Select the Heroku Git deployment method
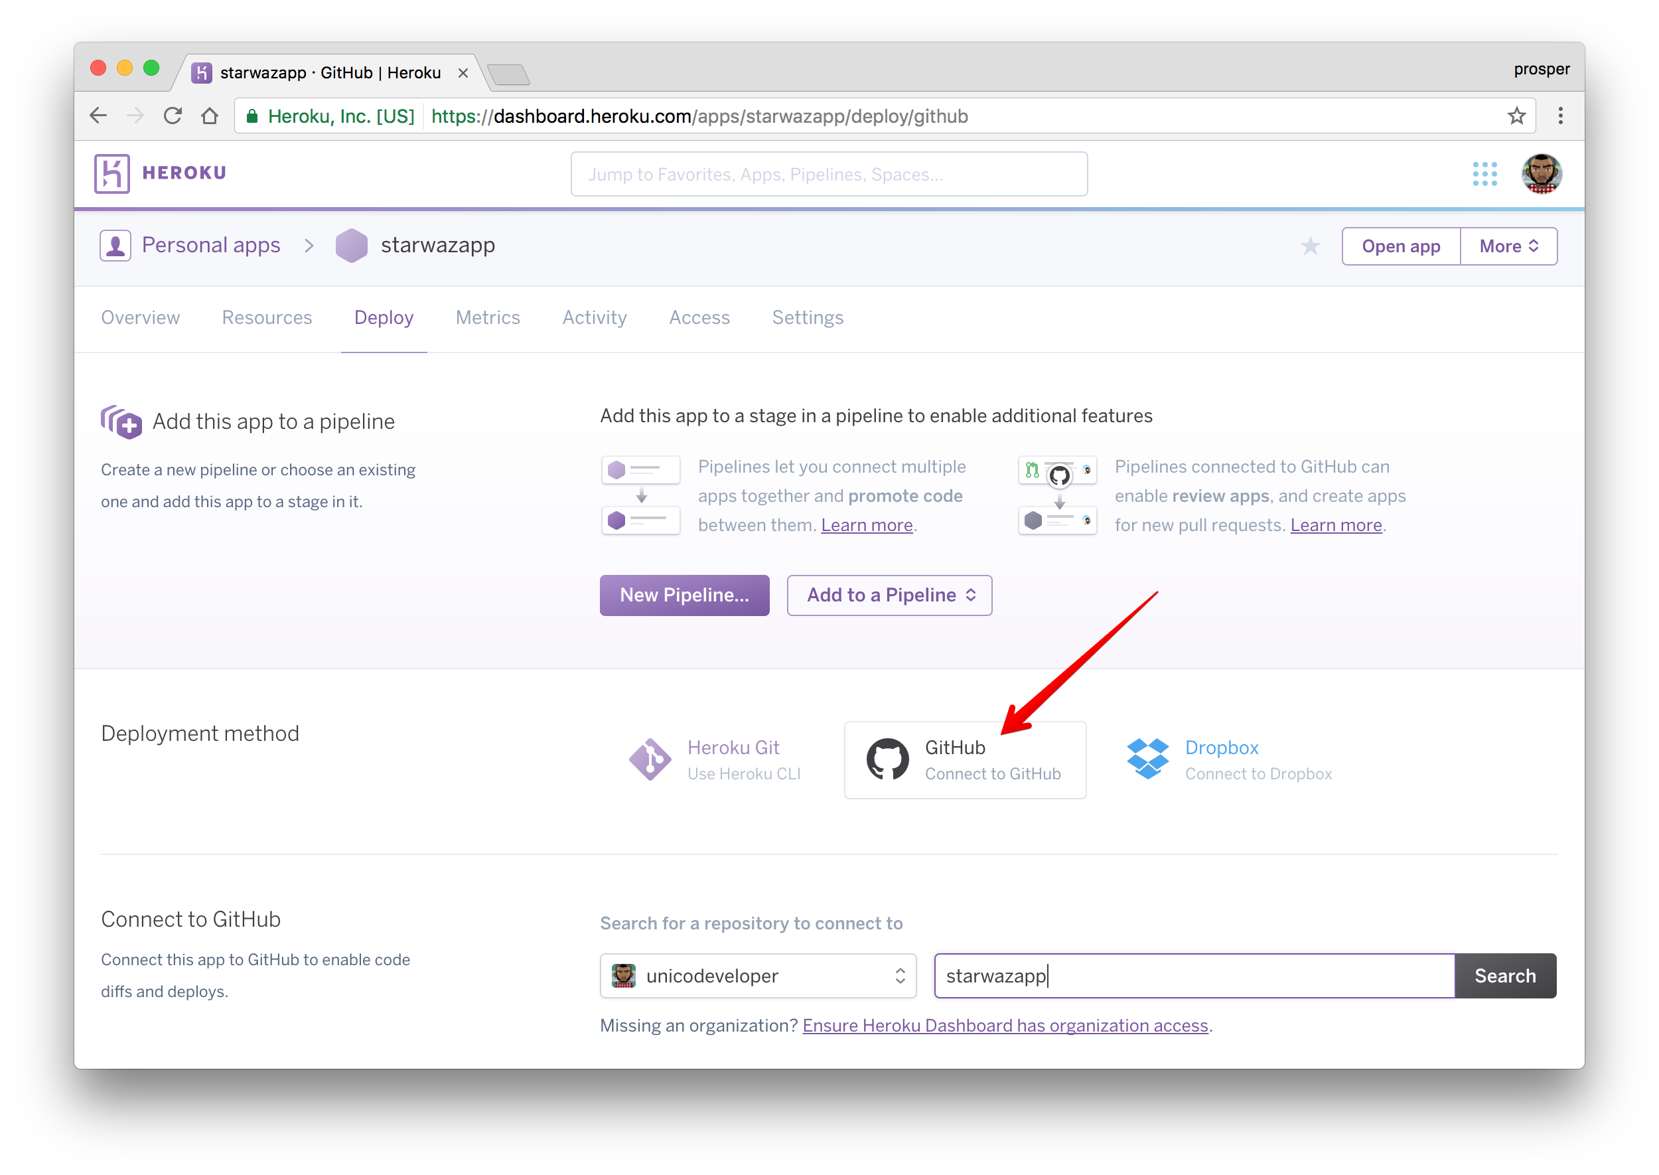1659x1175 pixels. pyautogui.click(x=715, y=759)
